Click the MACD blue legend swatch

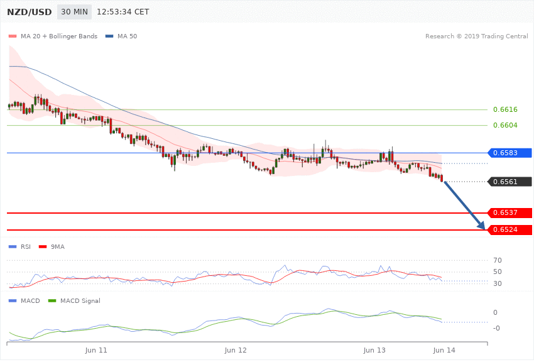(x=13, y=301)
